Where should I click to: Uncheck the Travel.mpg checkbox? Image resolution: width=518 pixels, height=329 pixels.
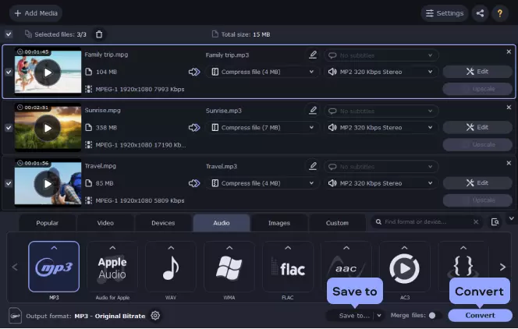[9, 183]
